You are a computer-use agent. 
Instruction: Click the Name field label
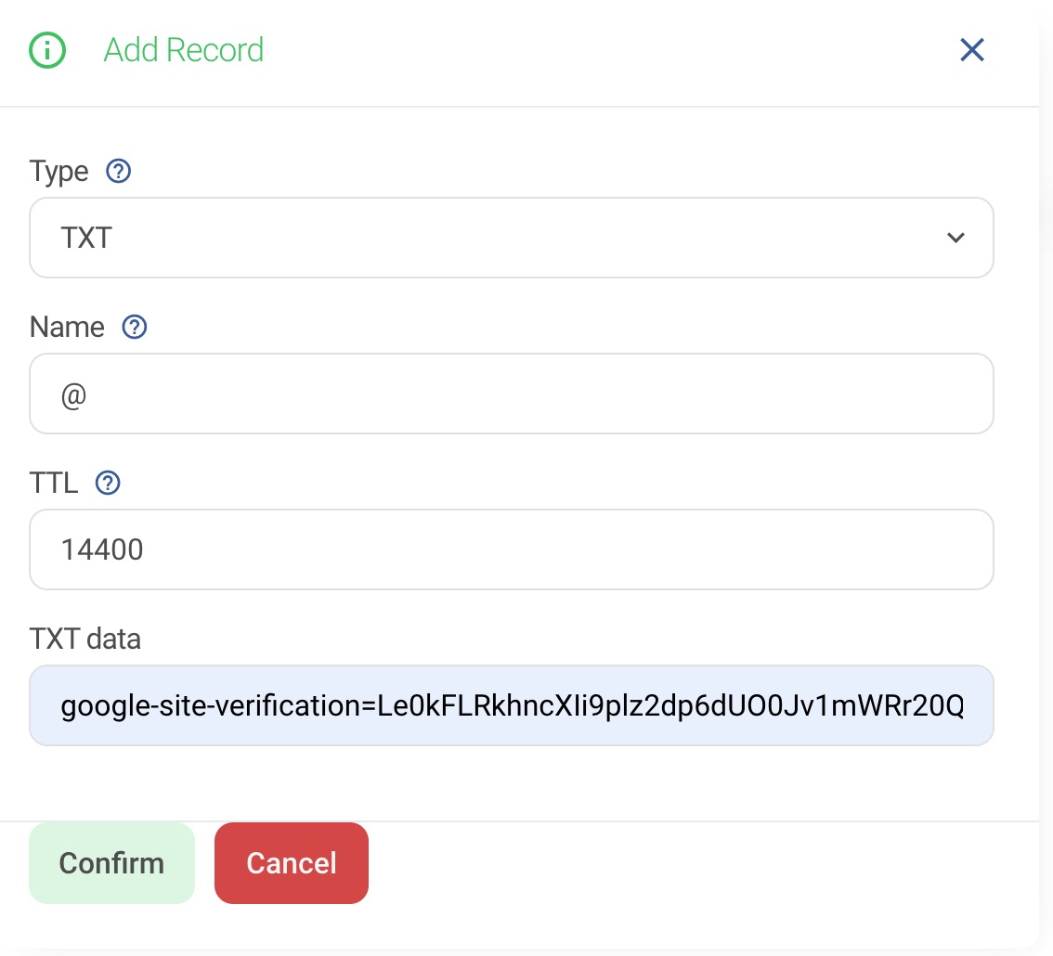67,328
